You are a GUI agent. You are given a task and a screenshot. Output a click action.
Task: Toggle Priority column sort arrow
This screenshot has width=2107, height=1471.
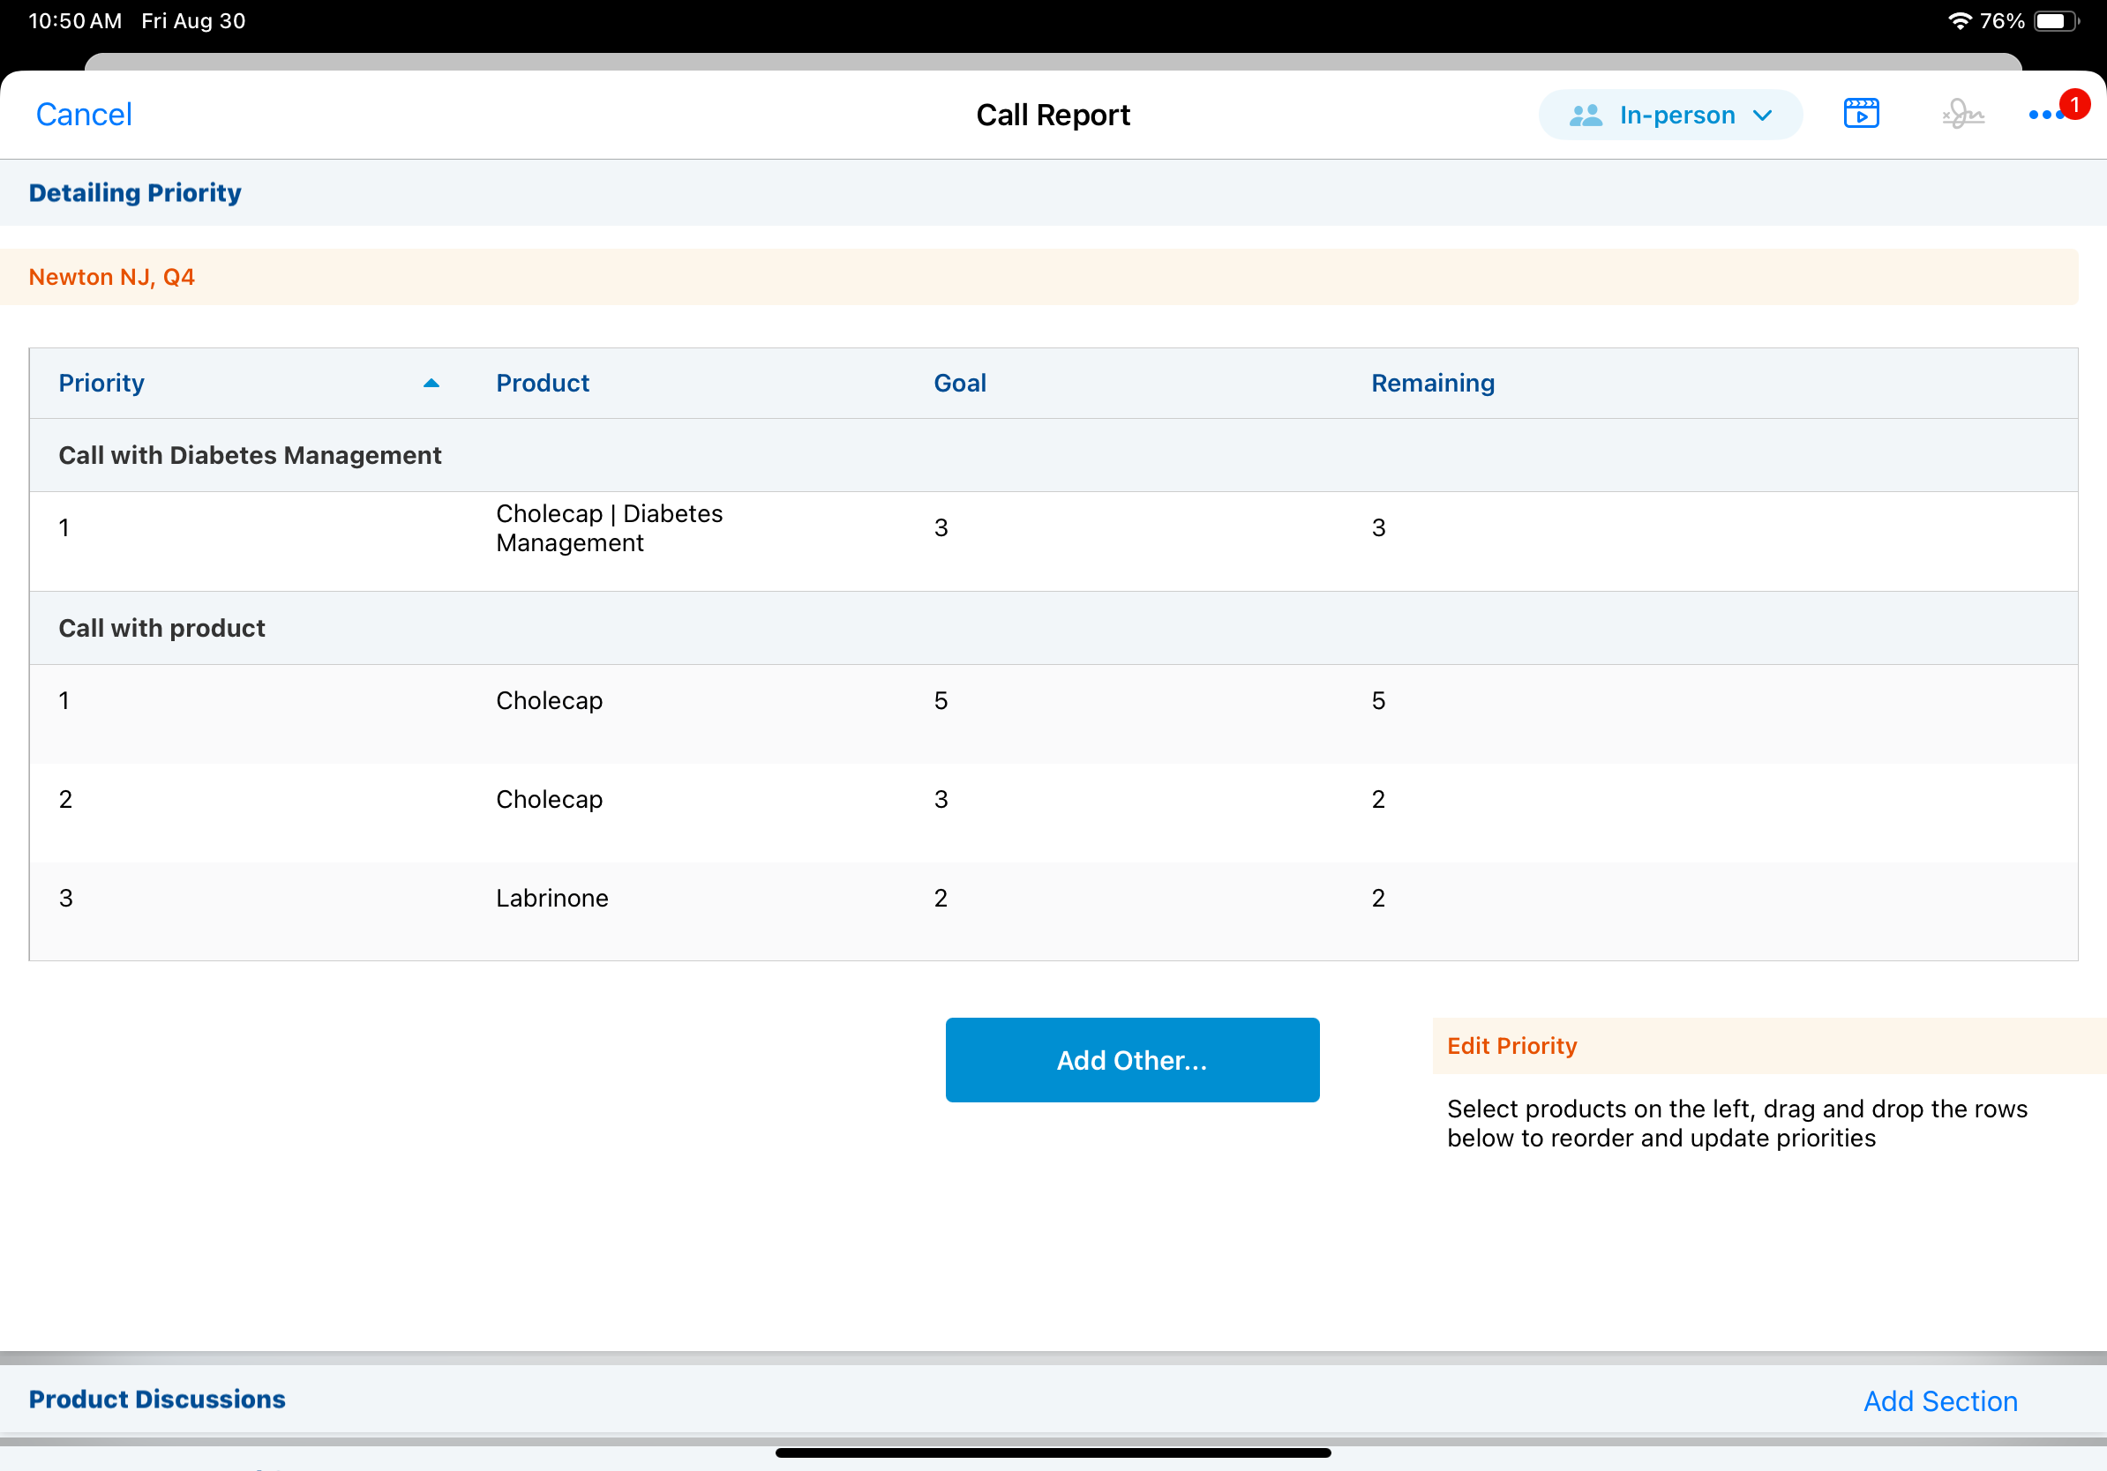pyautogui.click(x=431, y=384)
